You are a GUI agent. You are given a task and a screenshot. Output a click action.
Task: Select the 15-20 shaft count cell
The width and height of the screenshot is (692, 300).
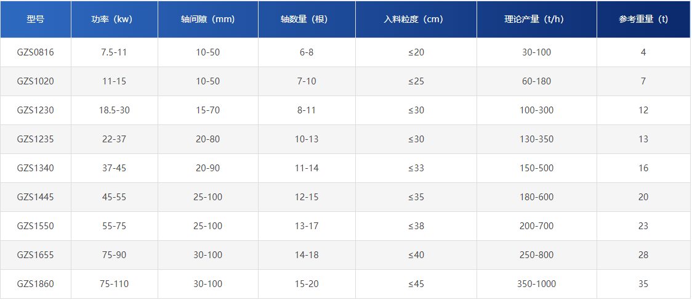pyautogui.click(x=307, y=284)
